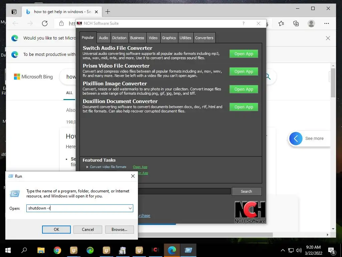Image resolution: width=342 pixels, height=257 pixels.
Task: Open the Switch Audio File Converter app
Action: pos(243,54)
